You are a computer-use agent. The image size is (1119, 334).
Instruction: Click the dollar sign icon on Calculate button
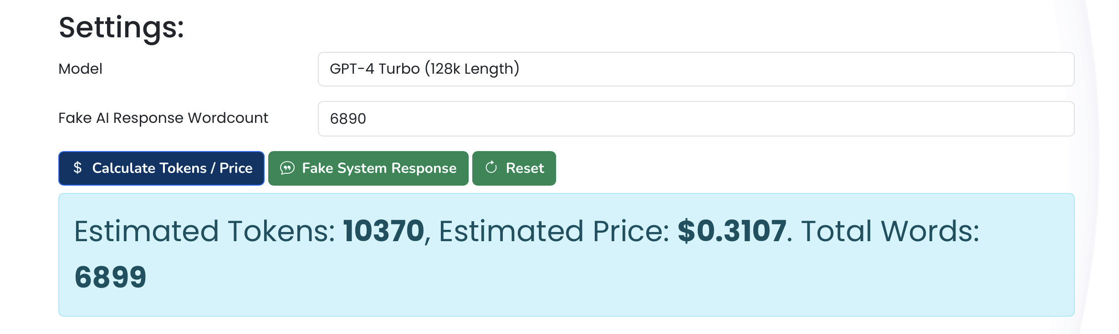point(77,168)
